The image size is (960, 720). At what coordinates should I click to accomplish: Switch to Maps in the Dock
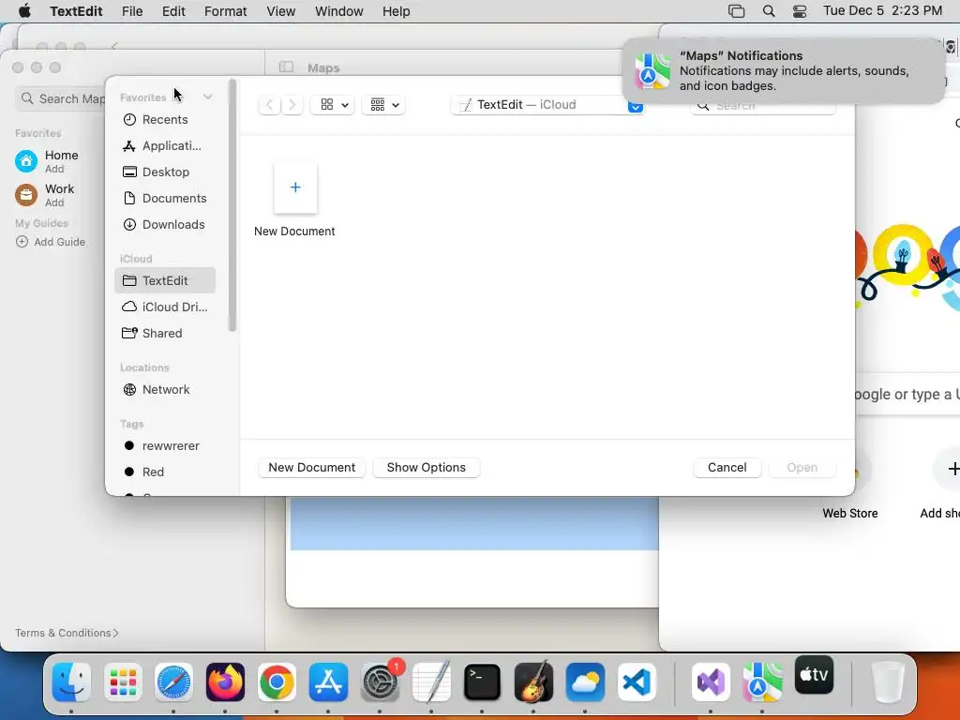[x=762, y=682]
